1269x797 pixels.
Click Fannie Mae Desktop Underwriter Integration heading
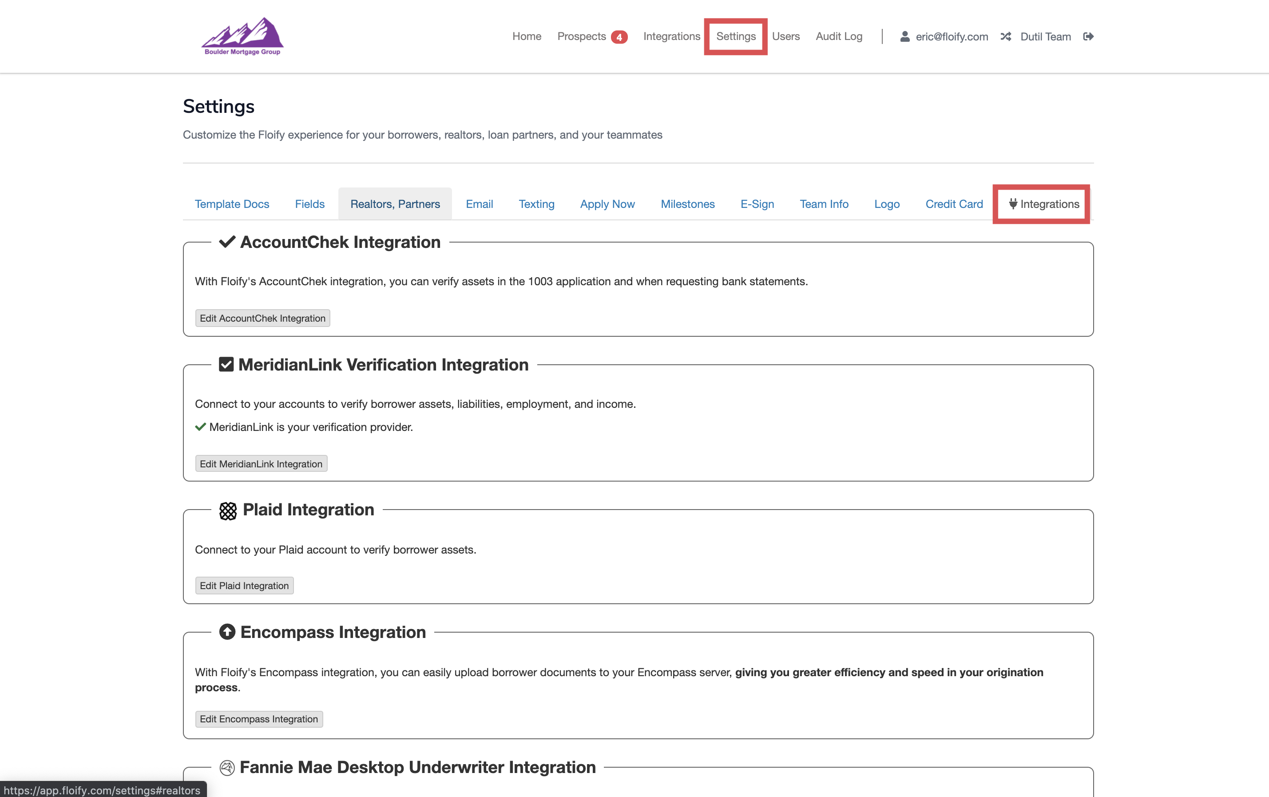coord(418,768)
